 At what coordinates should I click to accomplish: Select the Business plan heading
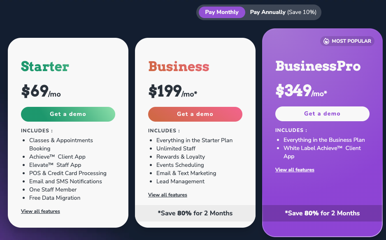click(x=179, y=66)
